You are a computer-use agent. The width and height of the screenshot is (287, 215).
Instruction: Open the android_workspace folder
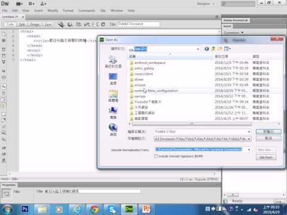point(149,63)
